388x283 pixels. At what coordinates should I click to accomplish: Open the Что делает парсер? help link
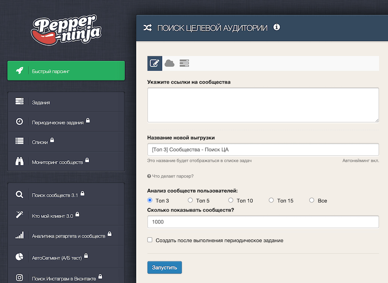(170, 176)
